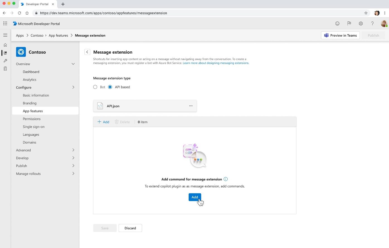Viewport: 389px width, 248px height.
Task: Click the blue Add command button
Action: coord(195,197)
